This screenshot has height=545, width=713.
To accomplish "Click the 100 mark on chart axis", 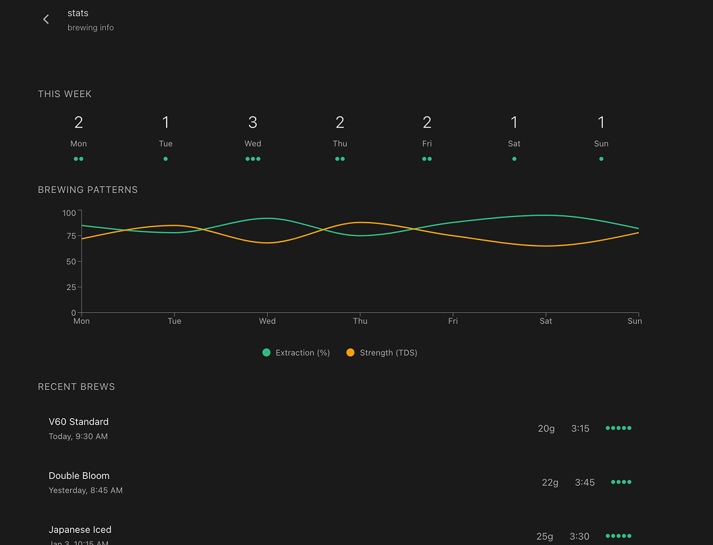I will pos(69,212).
